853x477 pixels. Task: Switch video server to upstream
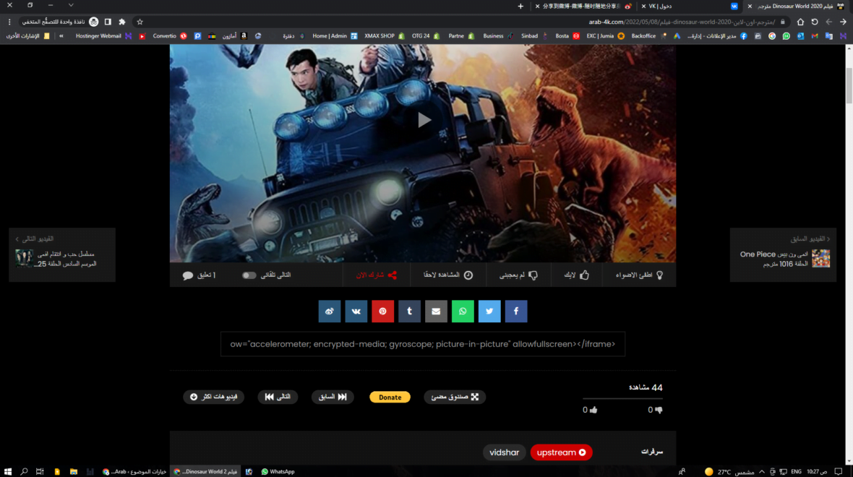tap(562, 452)
